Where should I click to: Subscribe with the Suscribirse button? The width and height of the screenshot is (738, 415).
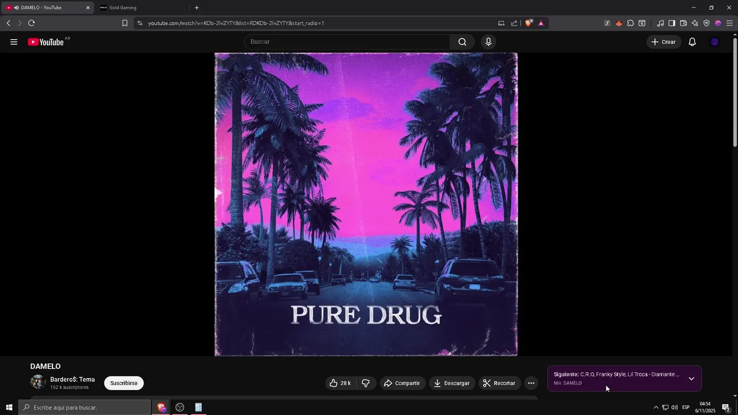tap(124, 383)
